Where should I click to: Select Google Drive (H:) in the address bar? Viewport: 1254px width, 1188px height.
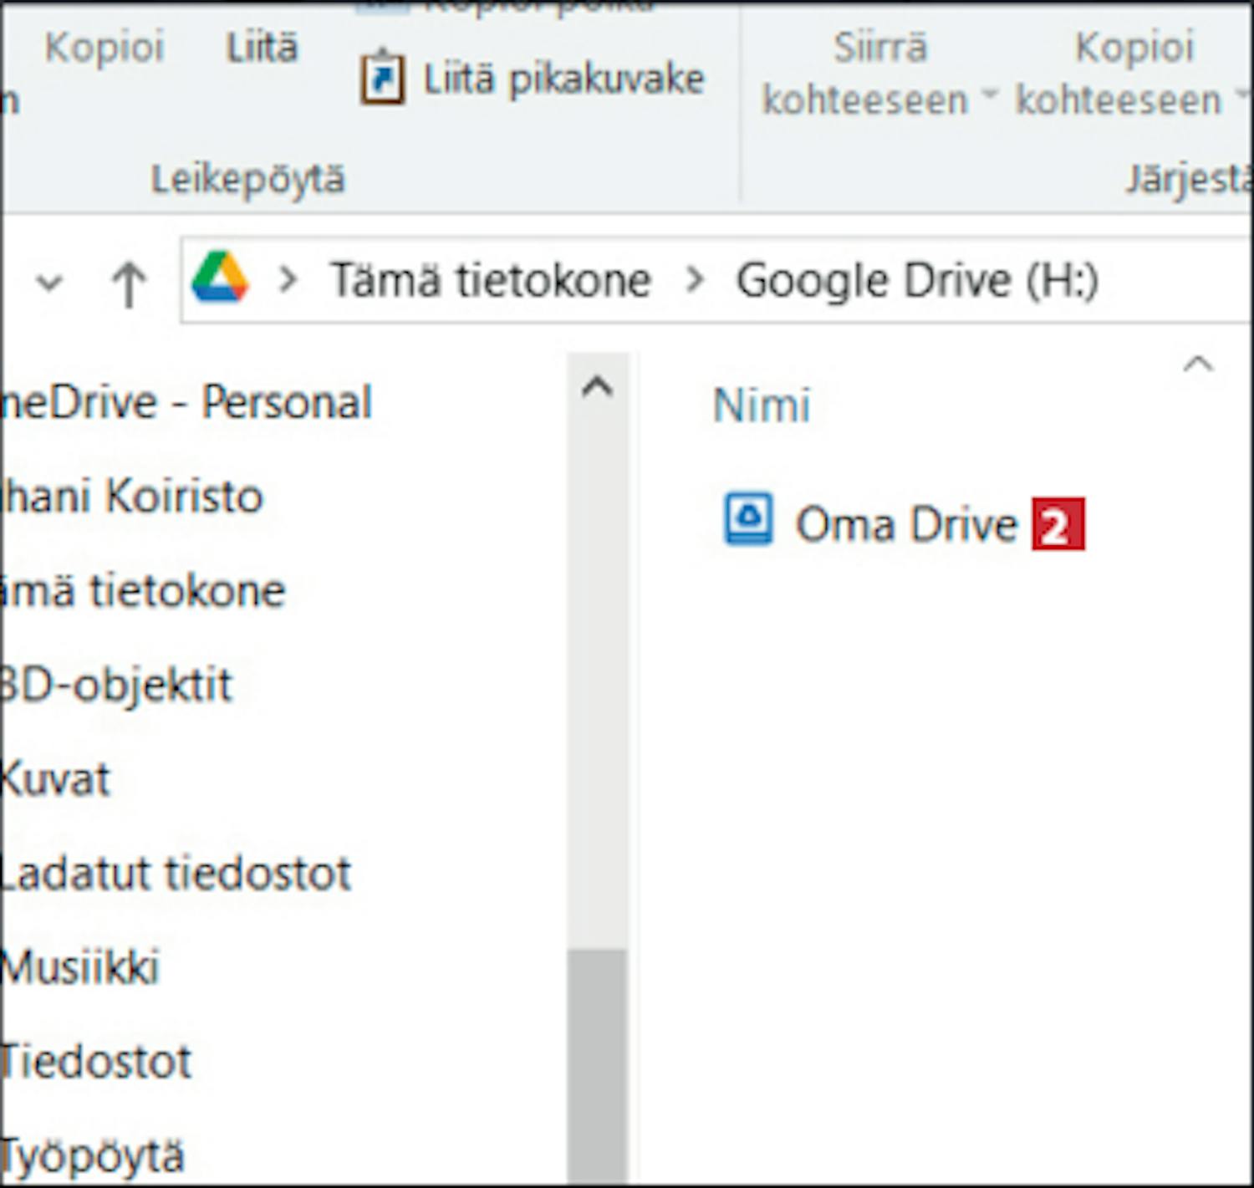tap(916, 280)
